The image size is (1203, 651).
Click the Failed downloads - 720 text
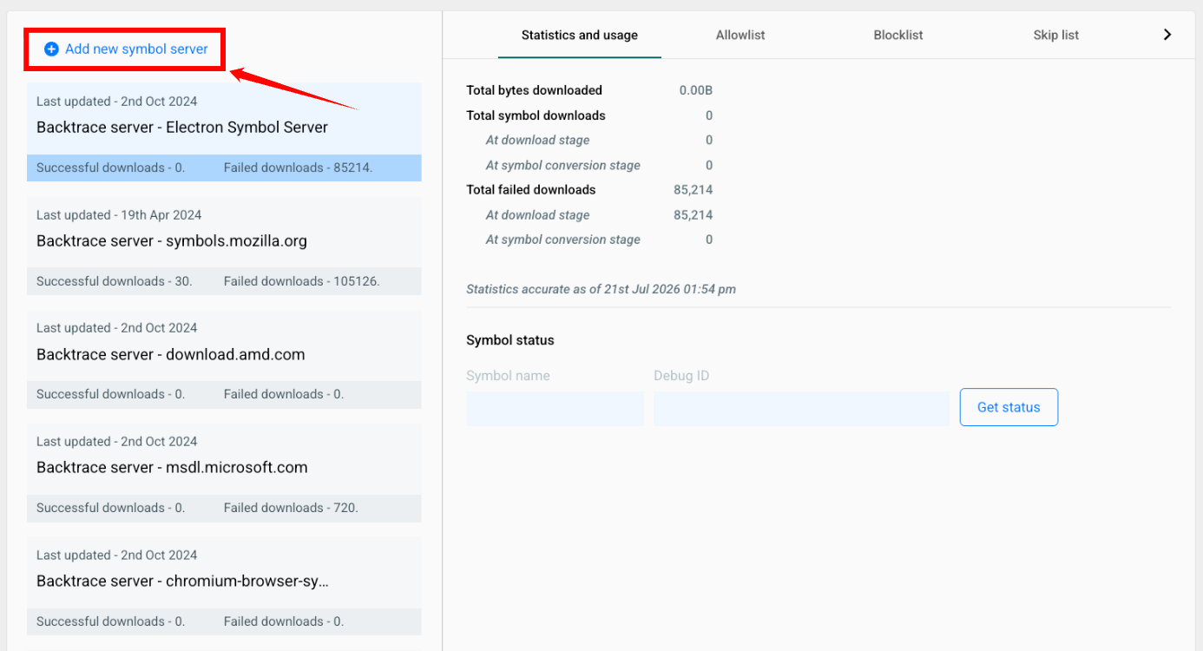[x=292, y=508]
